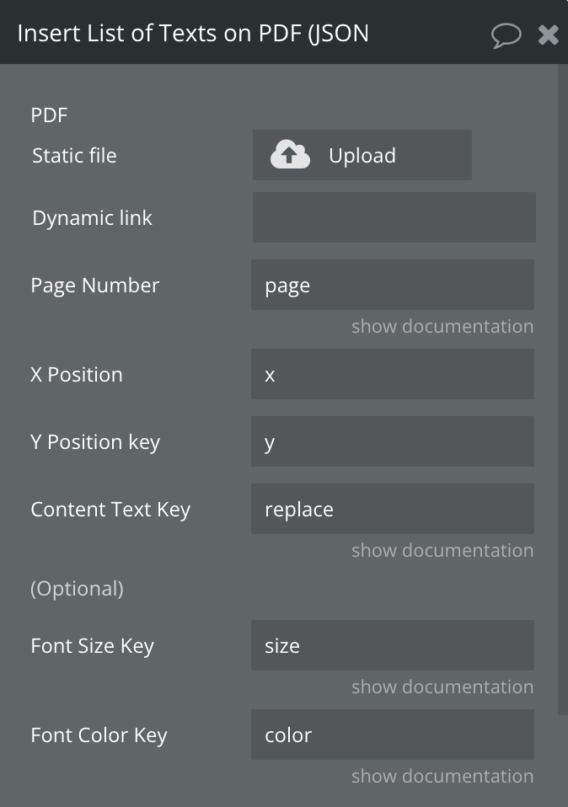Edit the Page Number field
The height and width of the screenshot is (807, 568).
pyautogui.click(x=392, y=285)
